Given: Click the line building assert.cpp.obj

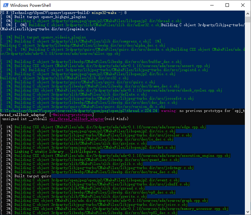Looking at the screenshot, I should point(105,66).
